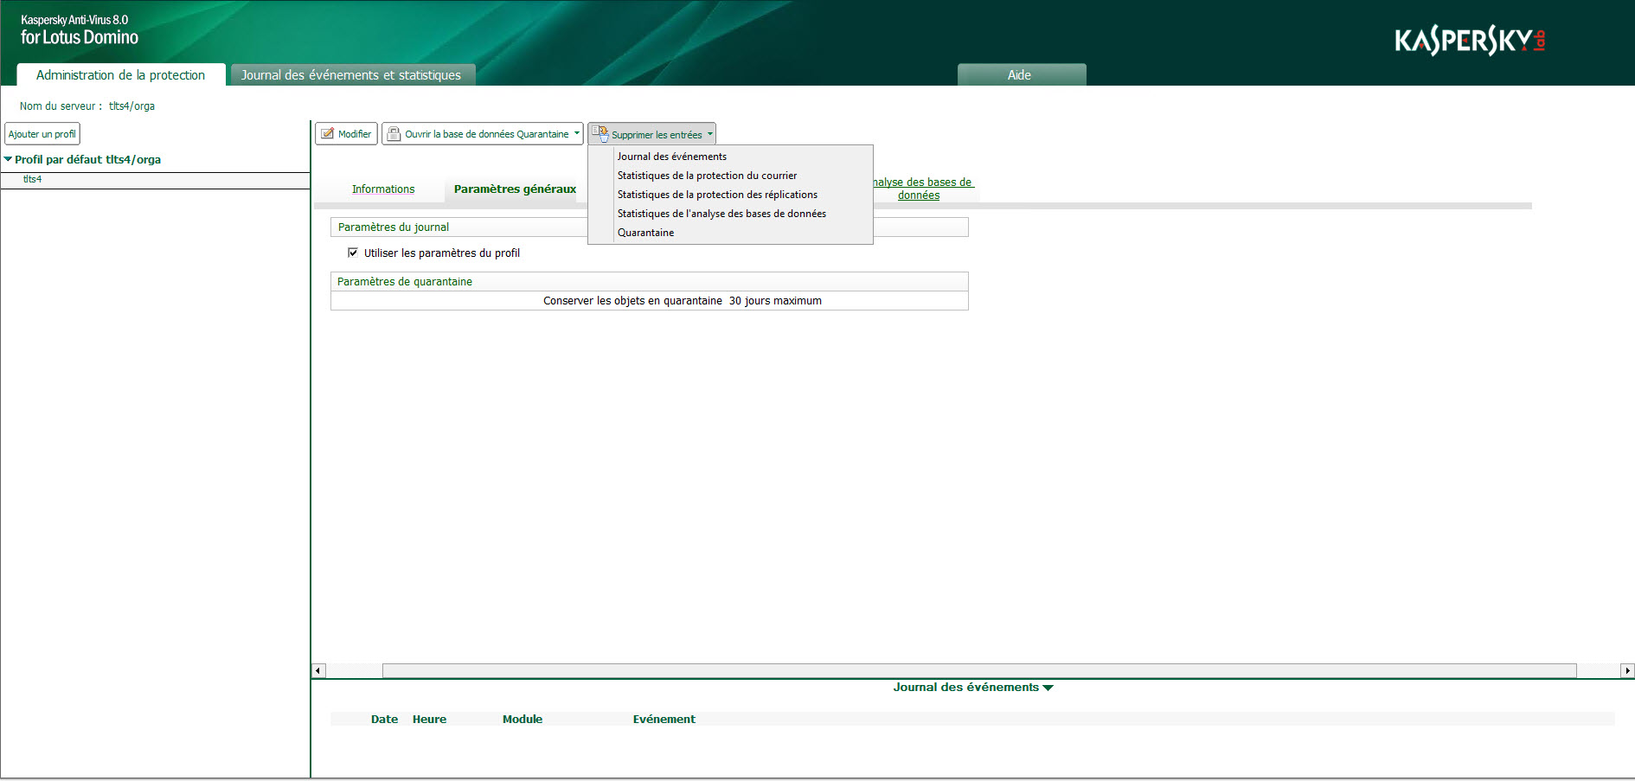This screenshot has width=1635, height=781.
Task: Open the Informations tab
Action: point(383,189)
